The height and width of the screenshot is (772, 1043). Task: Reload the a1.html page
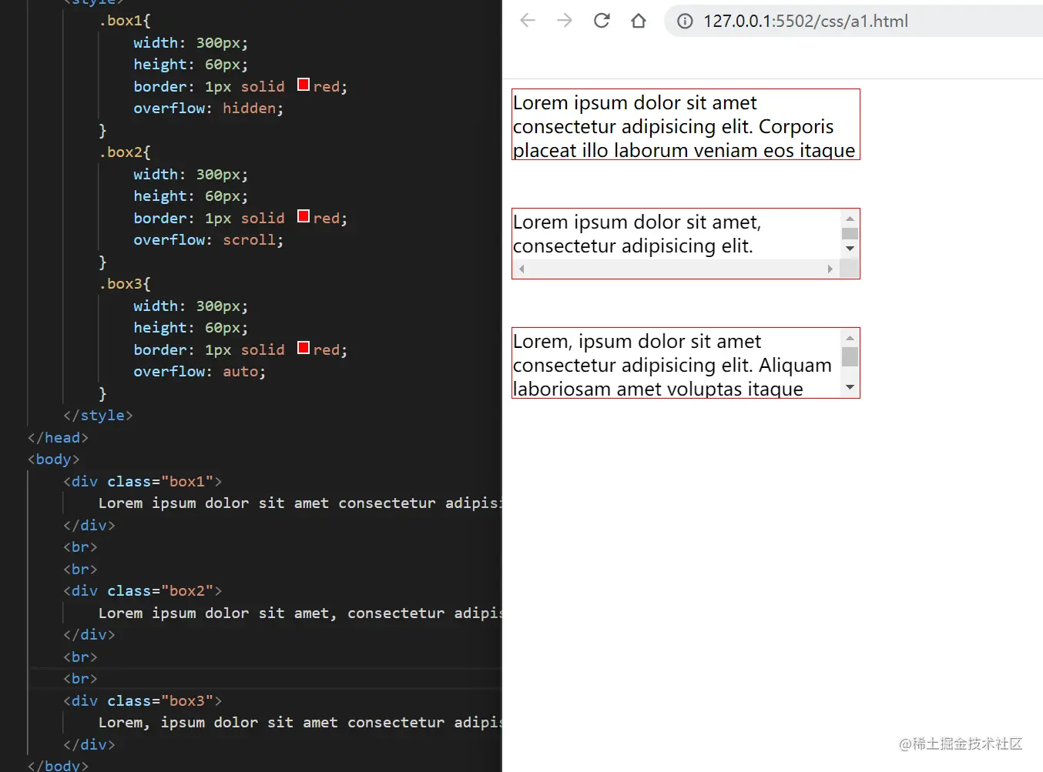[602, 21]
